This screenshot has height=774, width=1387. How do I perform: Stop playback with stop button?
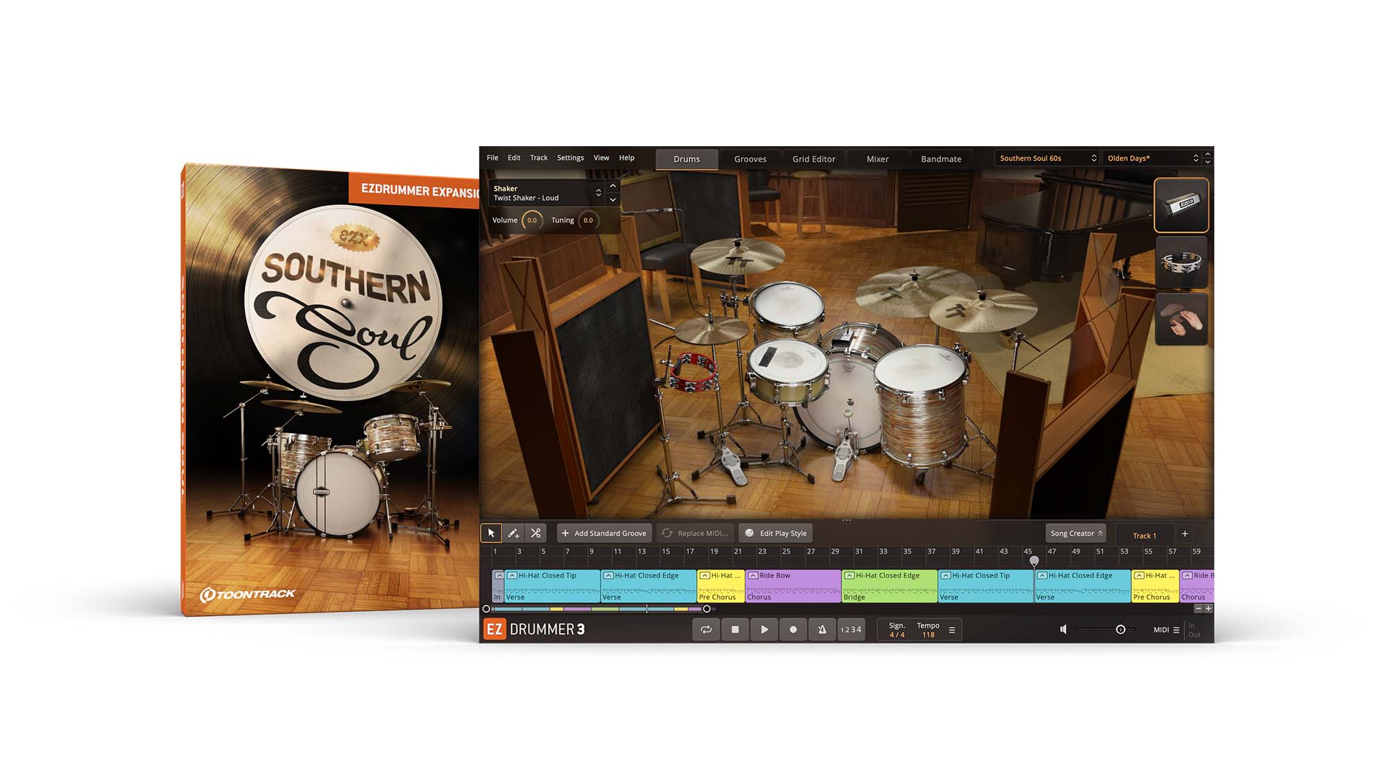(x=735, y=629)
